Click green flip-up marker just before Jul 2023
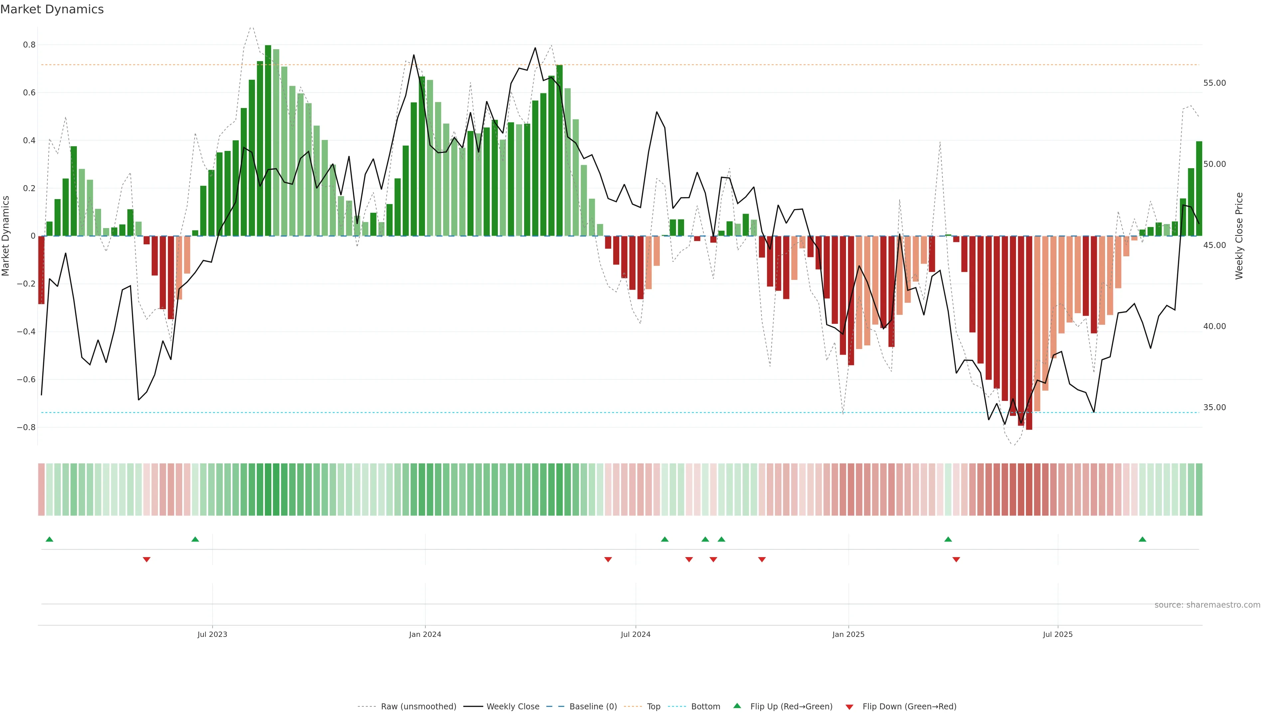 tap(195, 539)
